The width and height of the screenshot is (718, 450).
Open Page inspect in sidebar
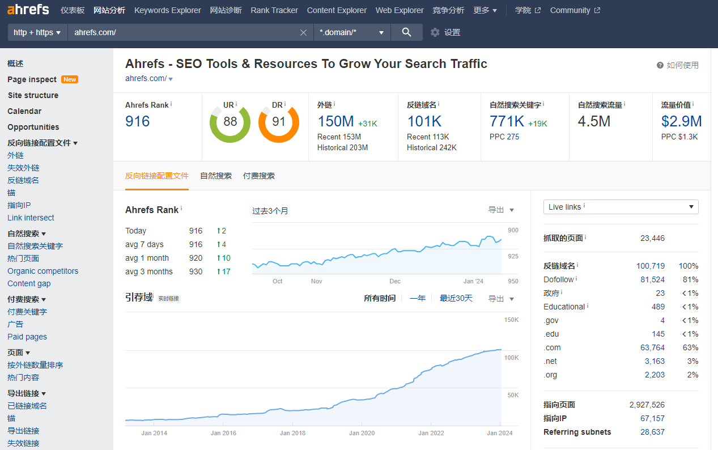click(32, 79)
